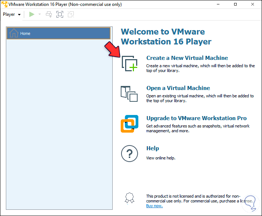Expand the power options dropdown arrow
The width and height of the screenshot is (262, 216).
coord(40,14)
